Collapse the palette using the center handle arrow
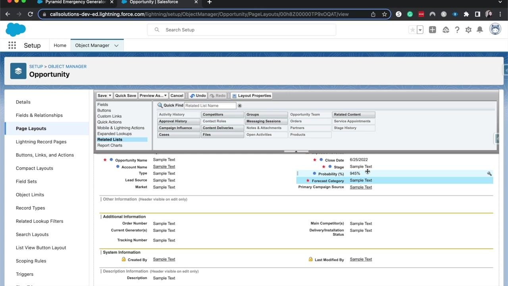The height and width of the screenshot is (286, 508). [x=296, y=151]
